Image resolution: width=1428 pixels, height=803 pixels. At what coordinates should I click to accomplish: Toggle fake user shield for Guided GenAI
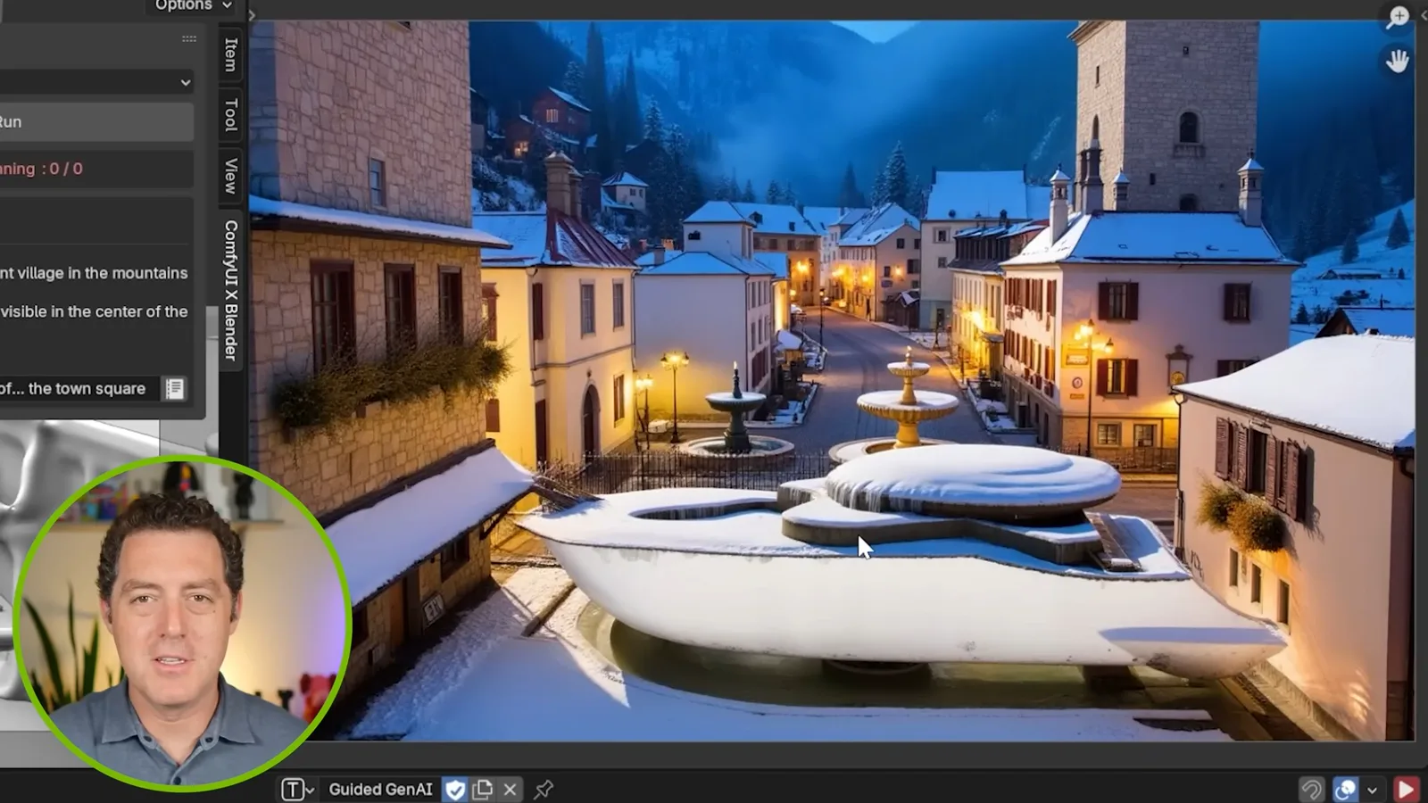[455, 790]
